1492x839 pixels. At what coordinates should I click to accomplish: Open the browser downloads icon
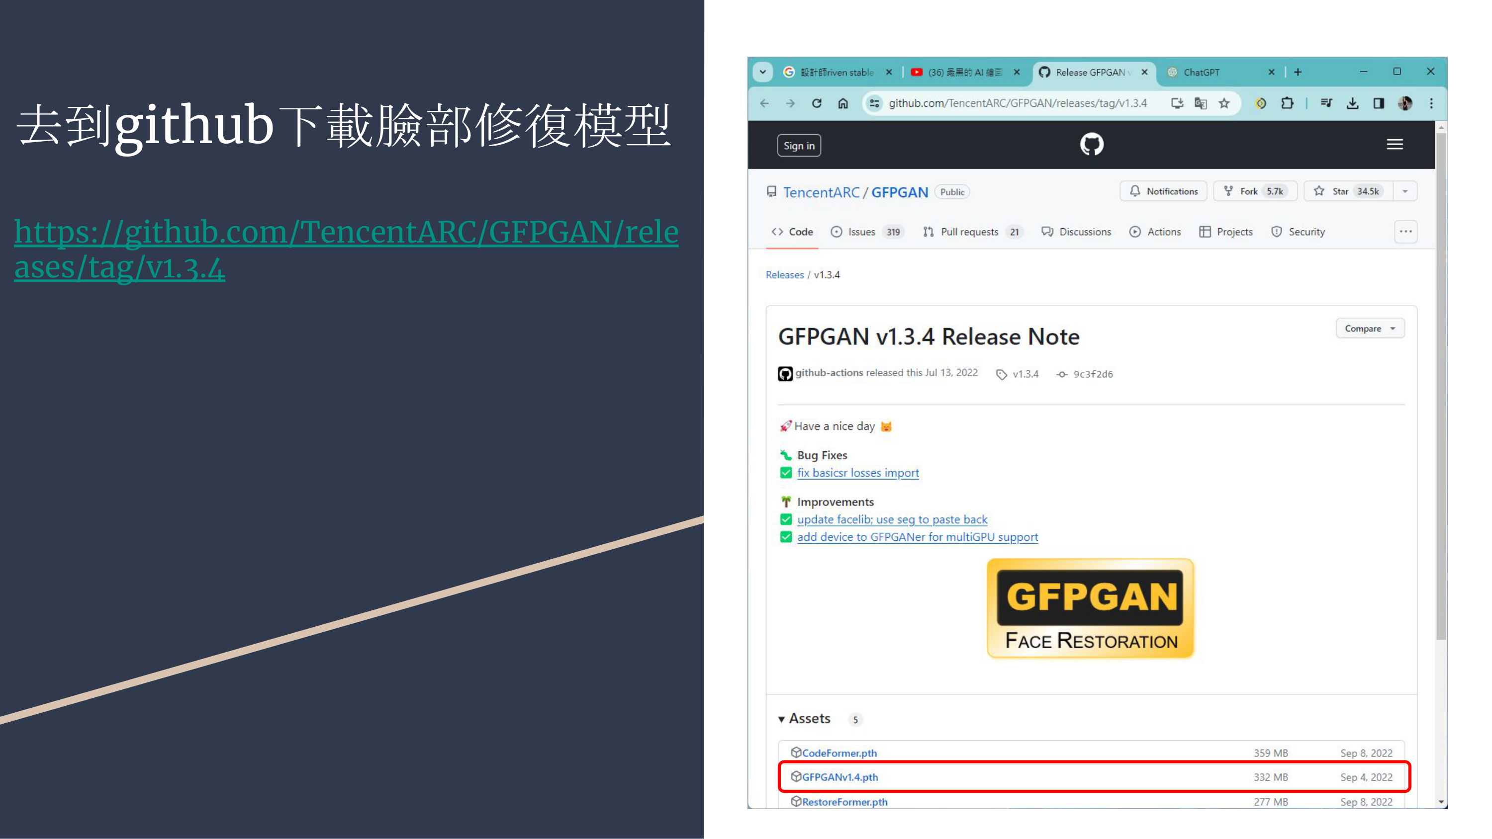click(x=1352, y=103)
